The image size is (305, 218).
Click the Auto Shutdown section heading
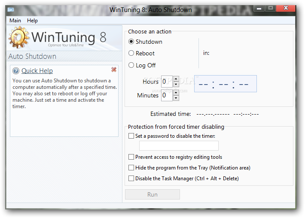[x=32, y=56]
